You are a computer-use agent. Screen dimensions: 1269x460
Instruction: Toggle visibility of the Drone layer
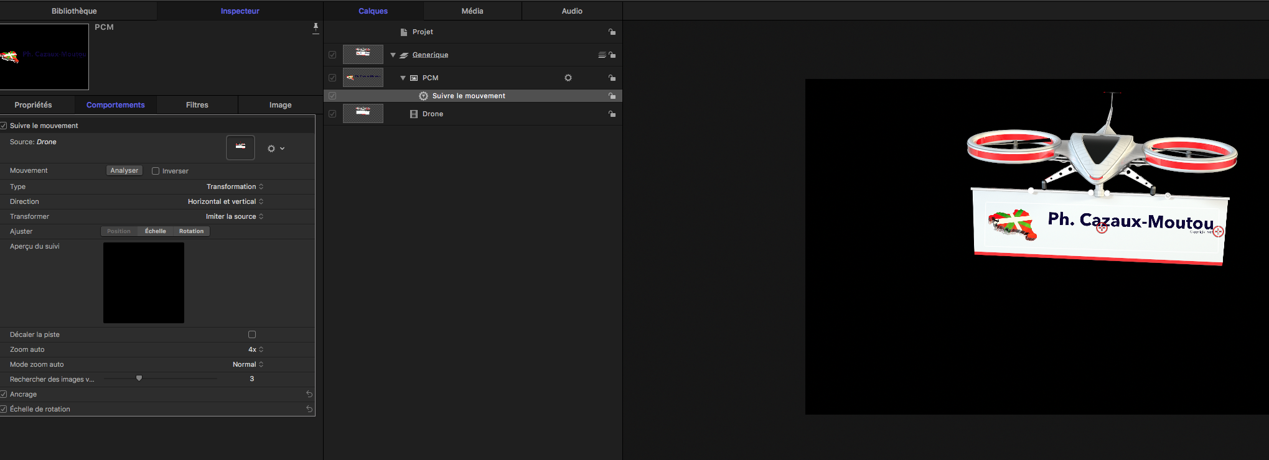point(332,114)
